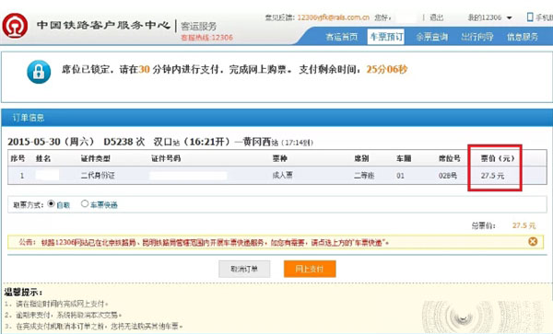The height and width of the screenshot is (334, 553).
Task: Click the D5238 train journey heading
Action: pyautogui.click(x=160, y=142)
